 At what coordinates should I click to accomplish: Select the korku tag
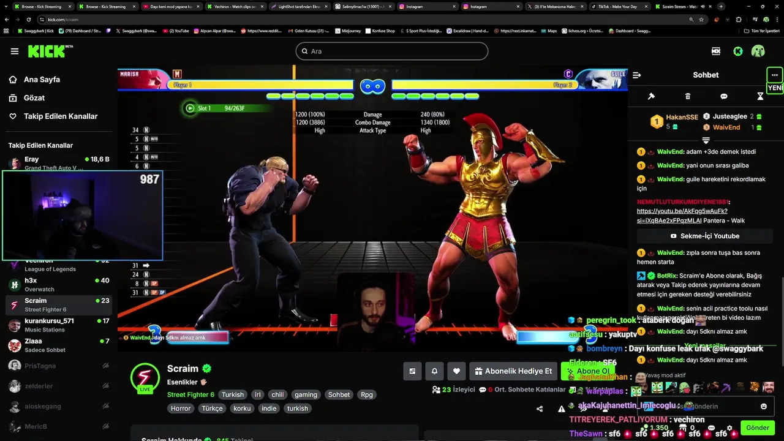(242, 409)
